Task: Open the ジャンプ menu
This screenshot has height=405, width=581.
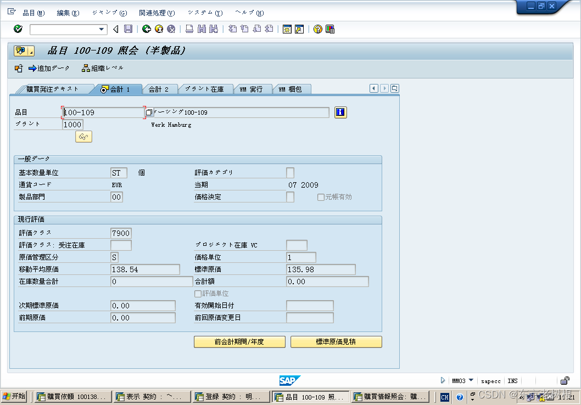Action: [110, 13]
